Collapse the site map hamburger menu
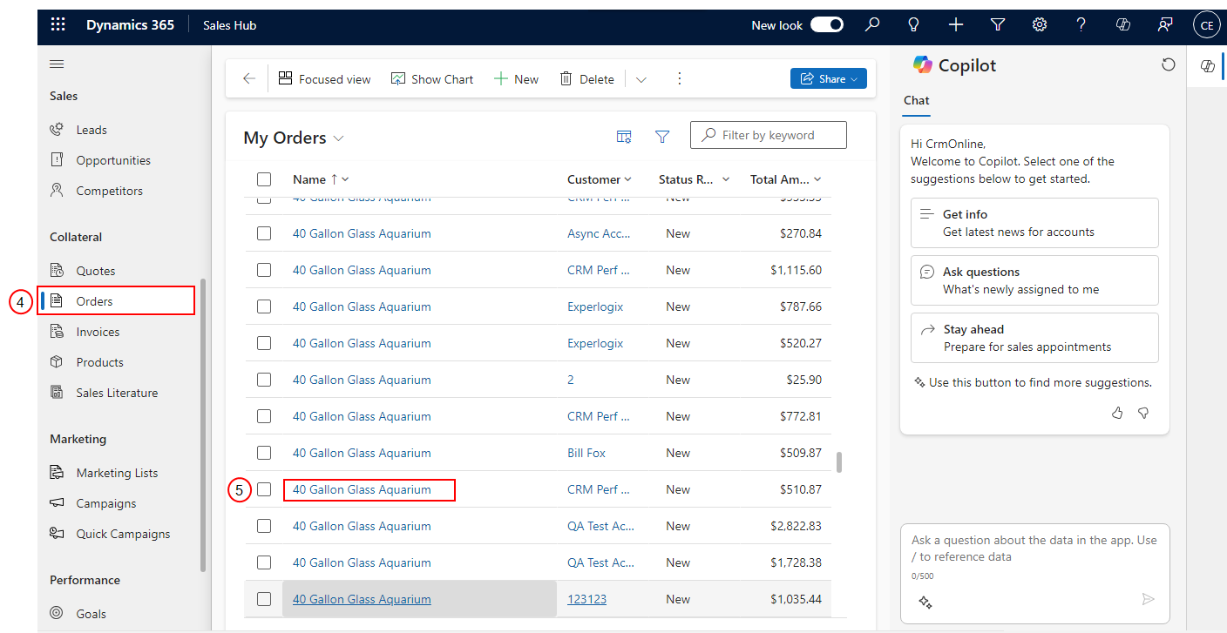This screenshot has height=633, width=1227. point(57,64)
